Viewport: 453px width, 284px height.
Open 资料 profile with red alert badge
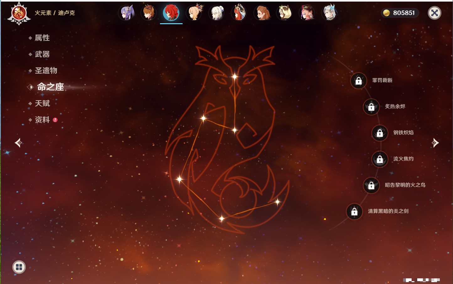click(42, 120)
